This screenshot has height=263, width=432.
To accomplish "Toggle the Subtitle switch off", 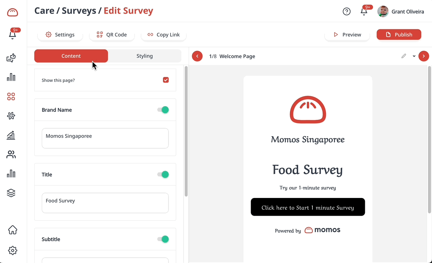I will [163, 239].
